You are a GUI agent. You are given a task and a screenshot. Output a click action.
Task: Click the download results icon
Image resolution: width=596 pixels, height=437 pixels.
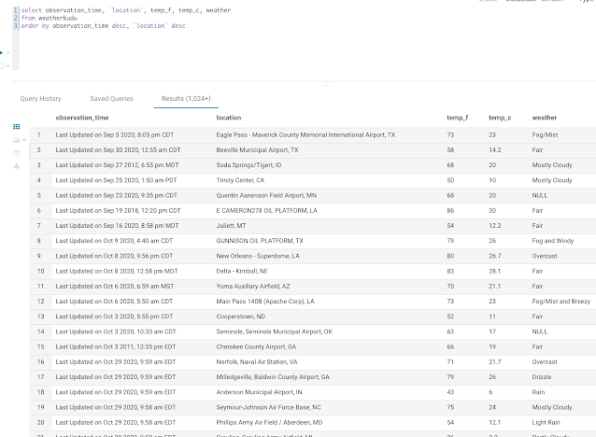pyautogui.click(x=16, y=165)
